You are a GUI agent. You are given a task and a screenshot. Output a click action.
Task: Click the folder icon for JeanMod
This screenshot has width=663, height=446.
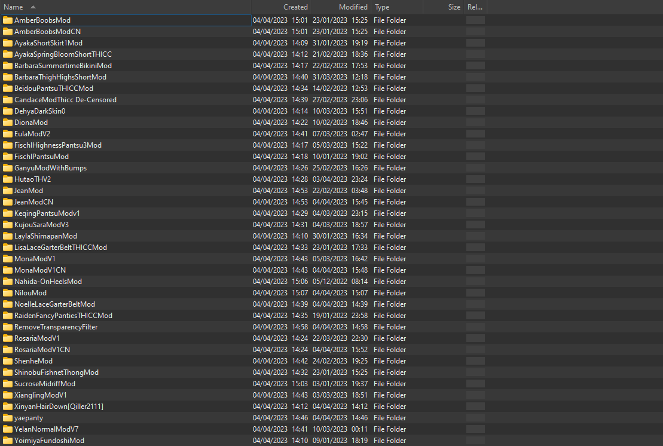8,191
